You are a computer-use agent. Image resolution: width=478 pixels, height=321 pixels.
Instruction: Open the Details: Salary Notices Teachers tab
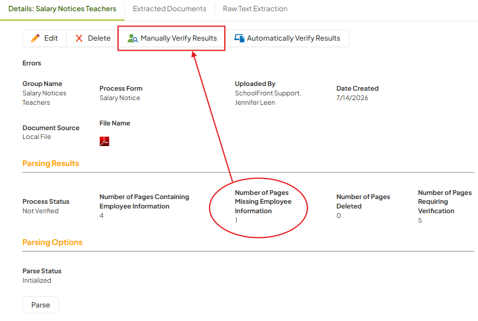click(62, 9)
